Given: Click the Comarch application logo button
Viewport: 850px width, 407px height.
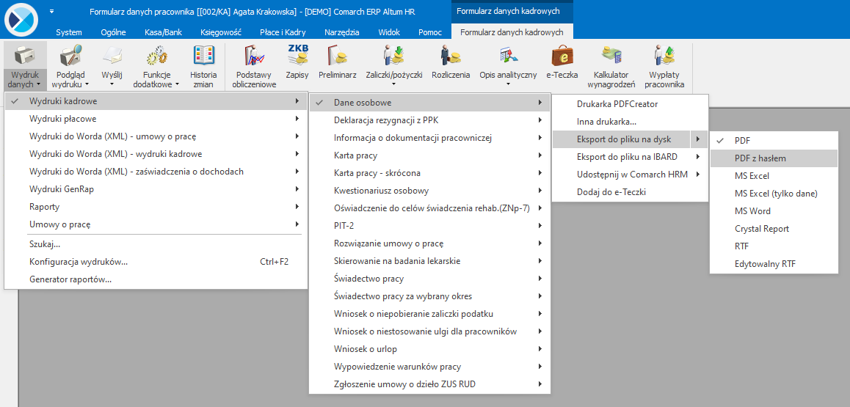Looking at the screenshot, I should tap(22, 20).
